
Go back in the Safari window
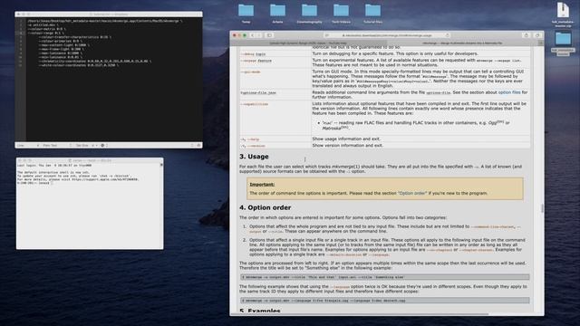click(x=252, y=35)
